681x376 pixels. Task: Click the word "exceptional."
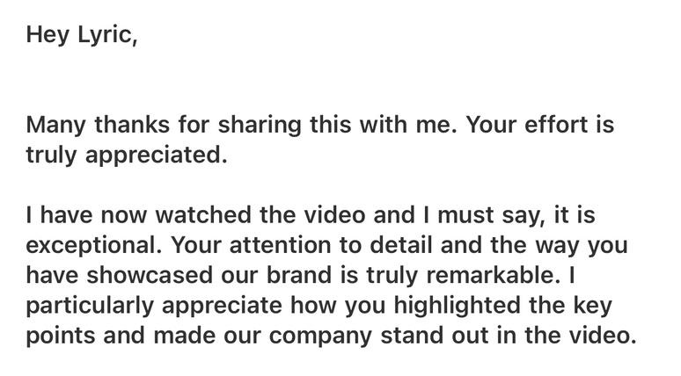point(93,245)
